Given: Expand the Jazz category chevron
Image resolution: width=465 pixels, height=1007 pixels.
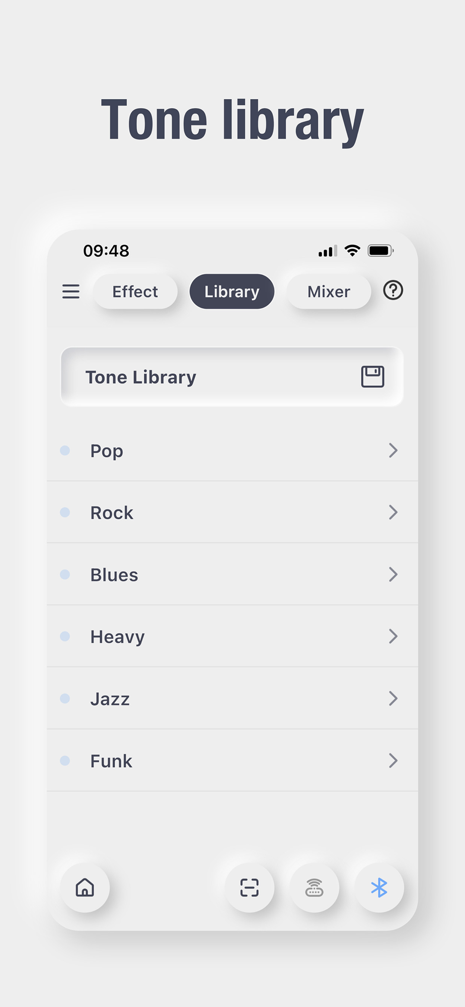Looking at the screenshot, I should [393, 698].
